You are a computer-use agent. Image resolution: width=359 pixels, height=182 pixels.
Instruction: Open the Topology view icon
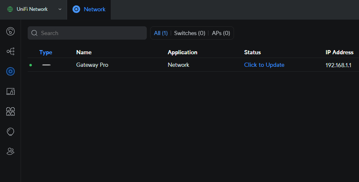[x=10, y=51]
